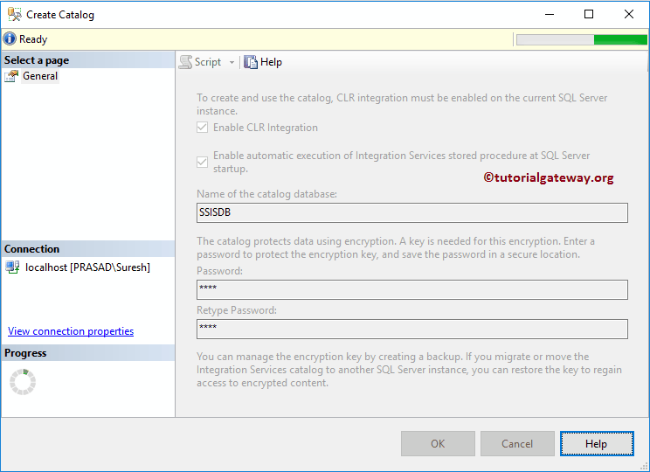Toggle automatic execution at startup checkbox
The image size is (650, 472).
[x=203, y=162]
